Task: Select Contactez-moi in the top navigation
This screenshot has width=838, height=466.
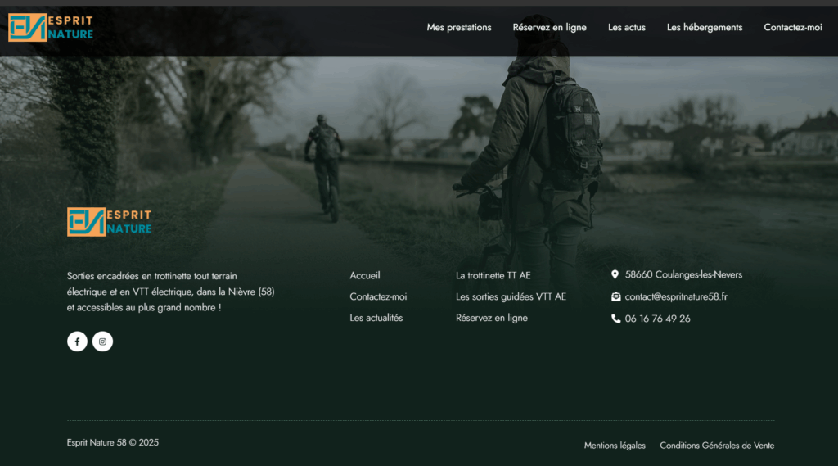Action: click(792, 27)
